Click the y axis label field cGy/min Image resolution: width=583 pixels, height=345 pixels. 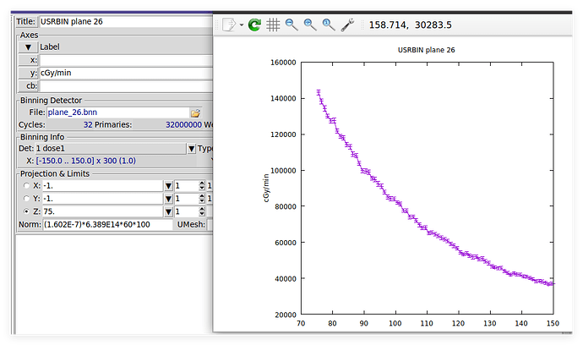coord(126,73)
